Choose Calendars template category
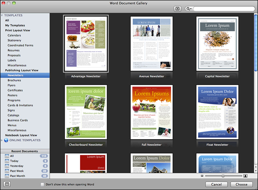This screenshot has width=258, height=190. [x=14, y=36]
